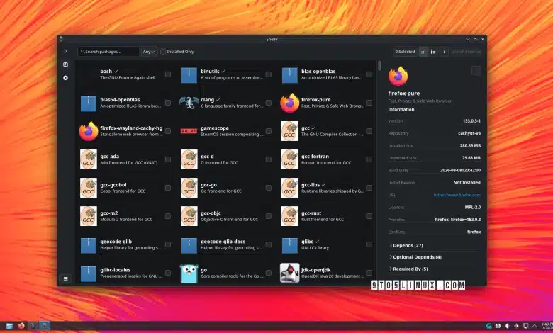Tick the checkbox for bash package
Viewport: 553px width, 333px height.
(168, 74)
